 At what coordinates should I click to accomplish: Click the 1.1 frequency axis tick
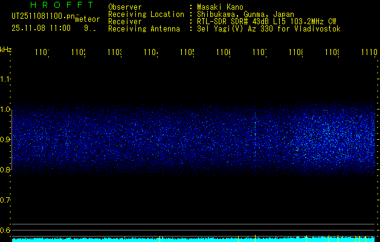(x=5, y=79)
